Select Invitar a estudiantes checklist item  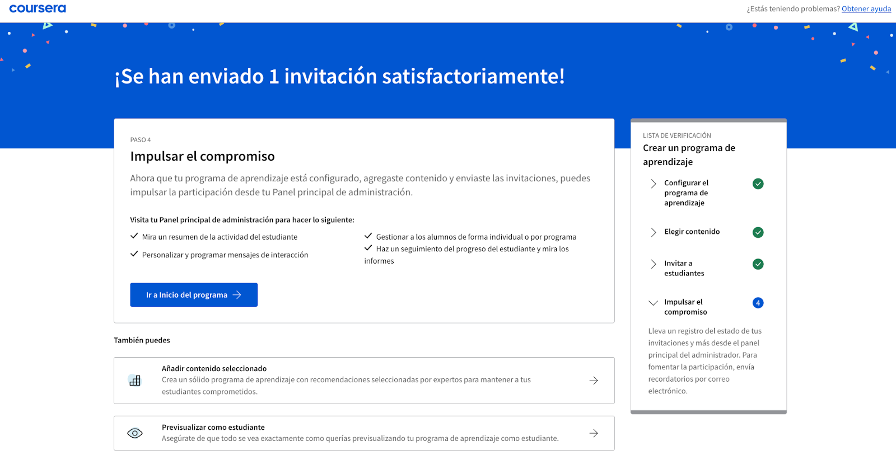coord(684,268)
